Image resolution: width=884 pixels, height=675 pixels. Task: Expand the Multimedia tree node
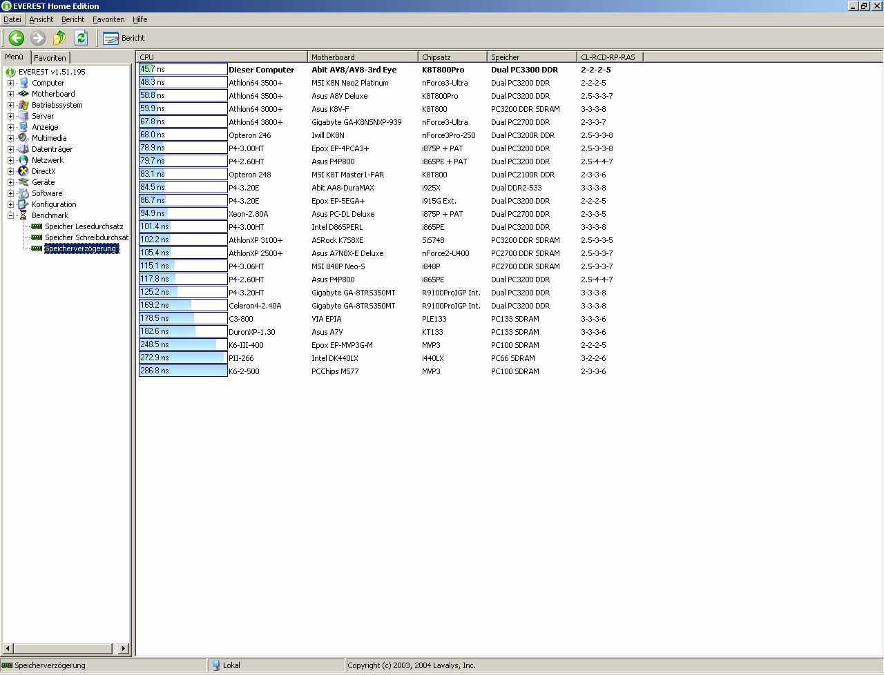(11, 138)
